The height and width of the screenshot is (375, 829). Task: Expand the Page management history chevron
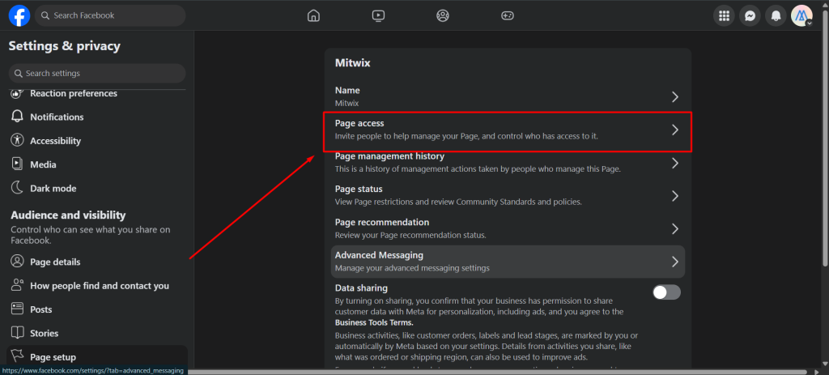pos(674,163)
